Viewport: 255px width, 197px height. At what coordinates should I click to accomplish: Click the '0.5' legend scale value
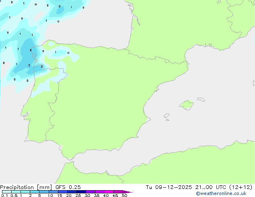point(14,195)
